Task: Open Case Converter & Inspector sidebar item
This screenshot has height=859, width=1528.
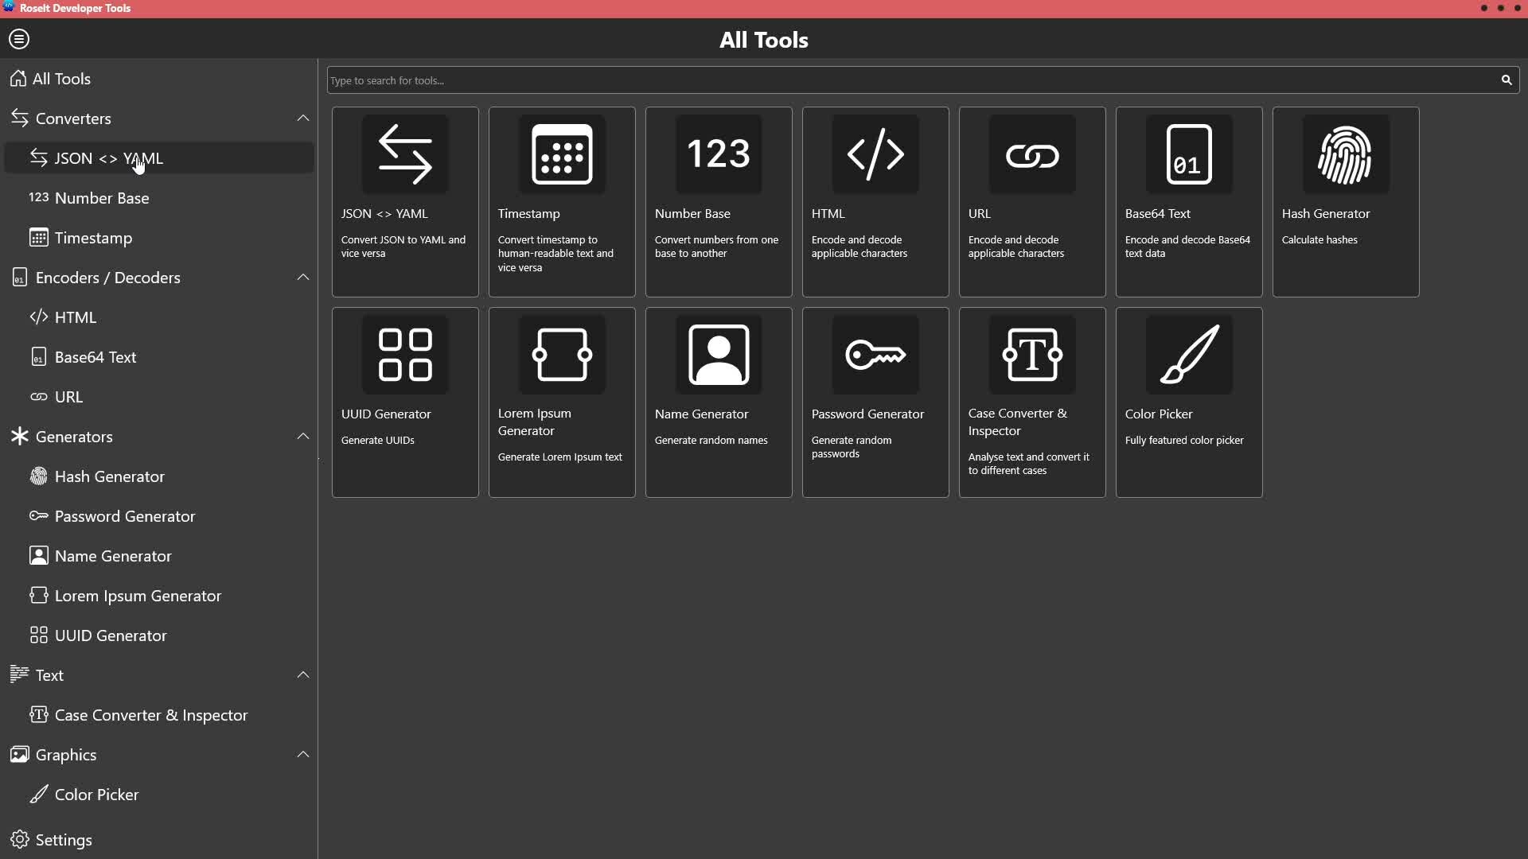Action: [151, 715]
